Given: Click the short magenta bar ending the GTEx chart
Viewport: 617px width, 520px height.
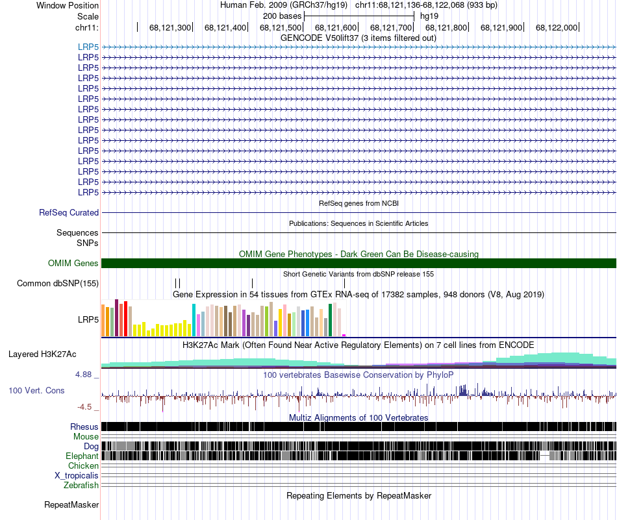Looking at the screenshot, I should (x=344, y=335).
